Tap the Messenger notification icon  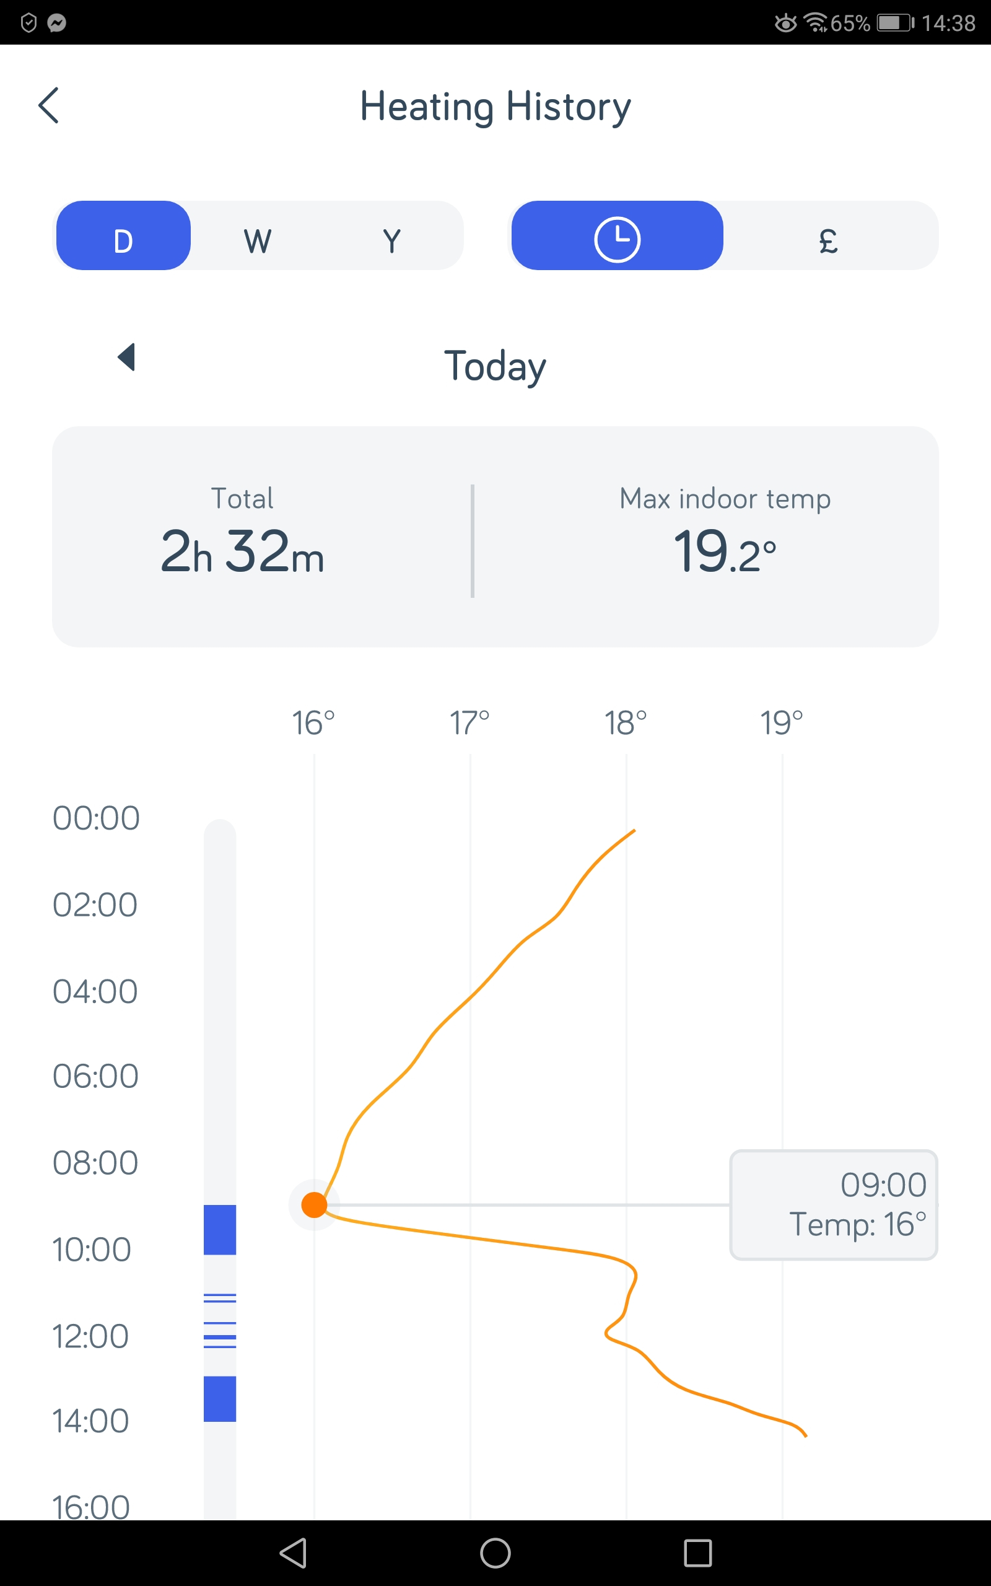pyautogui.click(x=57, y=23)
